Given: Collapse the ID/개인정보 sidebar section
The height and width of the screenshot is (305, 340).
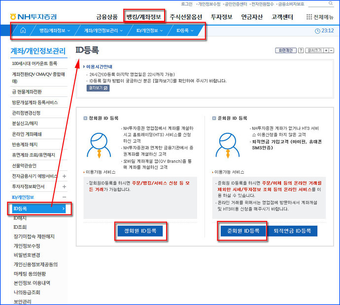Looking at the screenshot, I should click(64, 197).
